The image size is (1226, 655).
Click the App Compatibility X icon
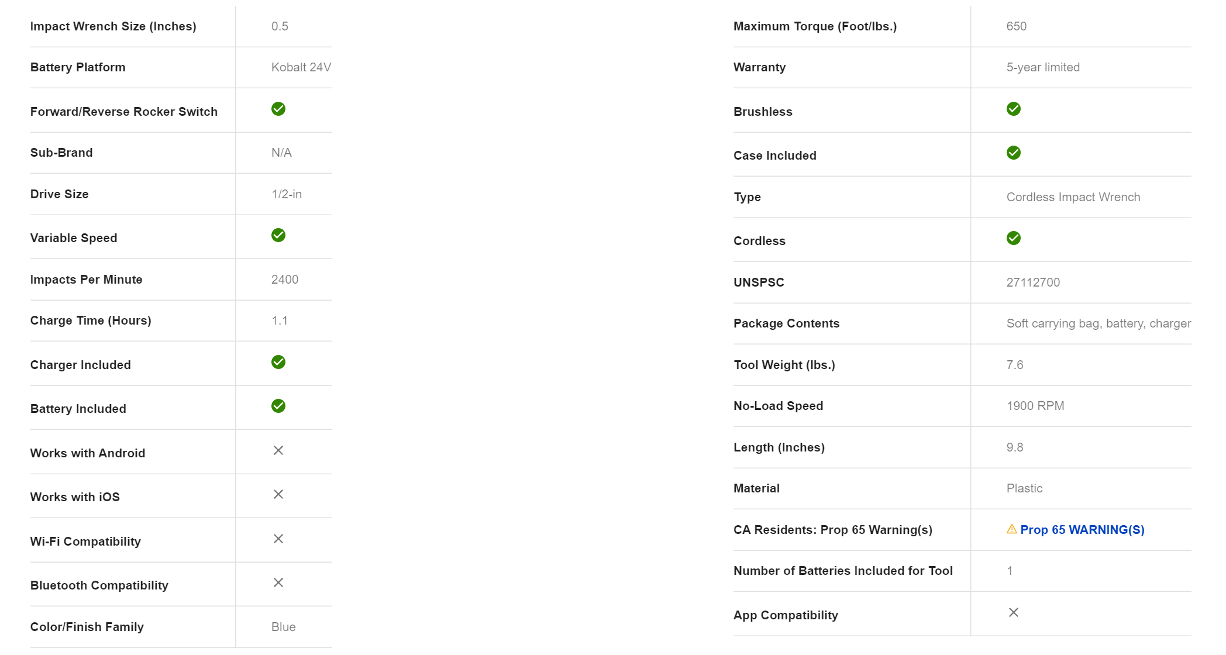click(1014, 612)
